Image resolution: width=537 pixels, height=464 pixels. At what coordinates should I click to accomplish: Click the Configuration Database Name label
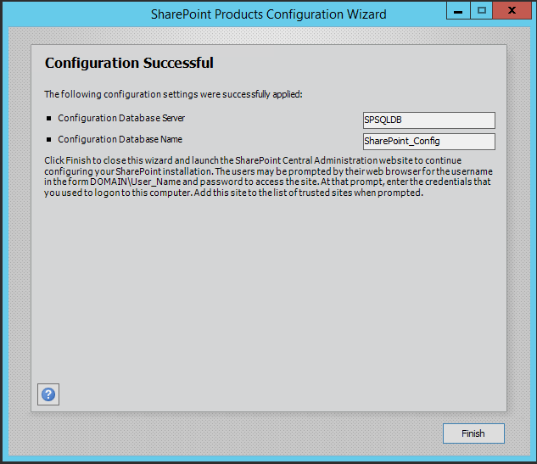[x=120, y=139]
